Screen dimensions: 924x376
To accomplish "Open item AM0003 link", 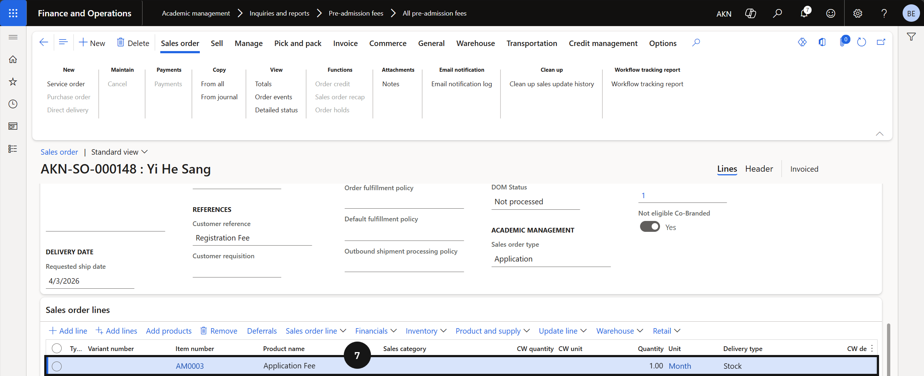I will point(190,366).
